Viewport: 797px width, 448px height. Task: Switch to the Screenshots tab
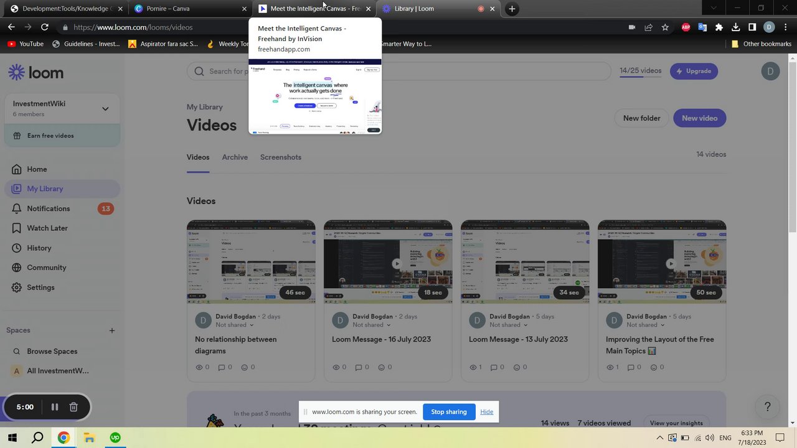(x=281, y=157)
